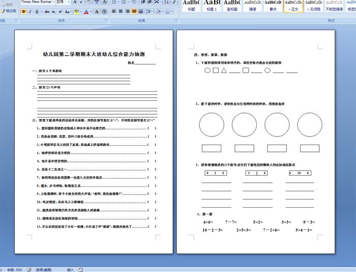Screen dimensions: 356x272
Task: Apply 要点 style
Action: pos(273,6)
